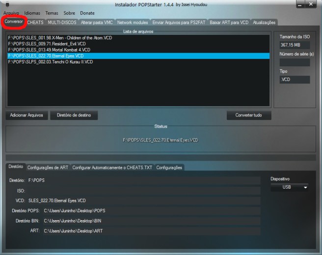Click the Diretório de destino button
The height and width of the screenshot is (255, 322).
[74, 115]
